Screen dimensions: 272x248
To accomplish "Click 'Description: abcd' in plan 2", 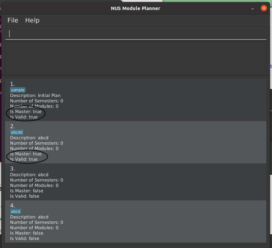I will (29, 138).
